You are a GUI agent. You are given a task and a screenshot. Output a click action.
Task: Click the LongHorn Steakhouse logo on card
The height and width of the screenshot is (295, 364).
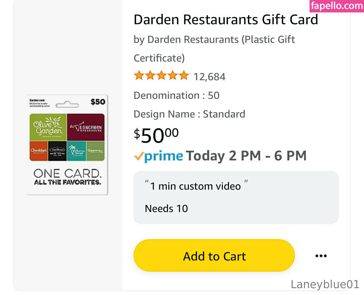(x=86, y=127)
